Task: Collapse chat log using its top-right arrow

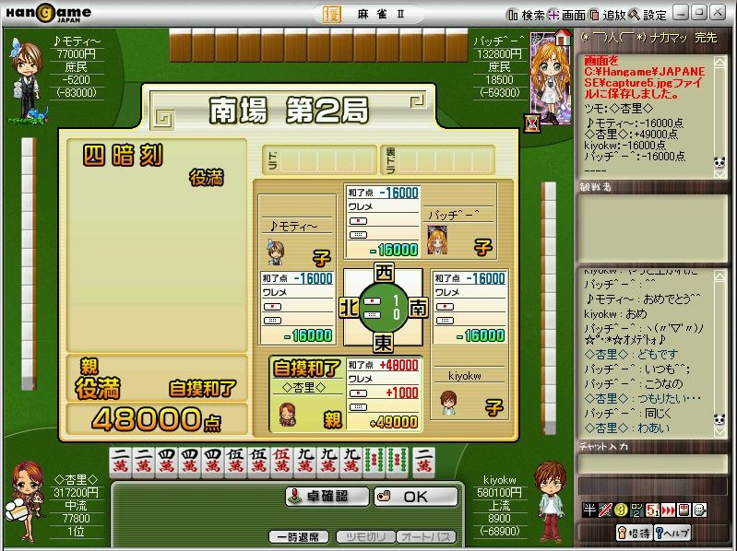Action: tap(719, 276)
